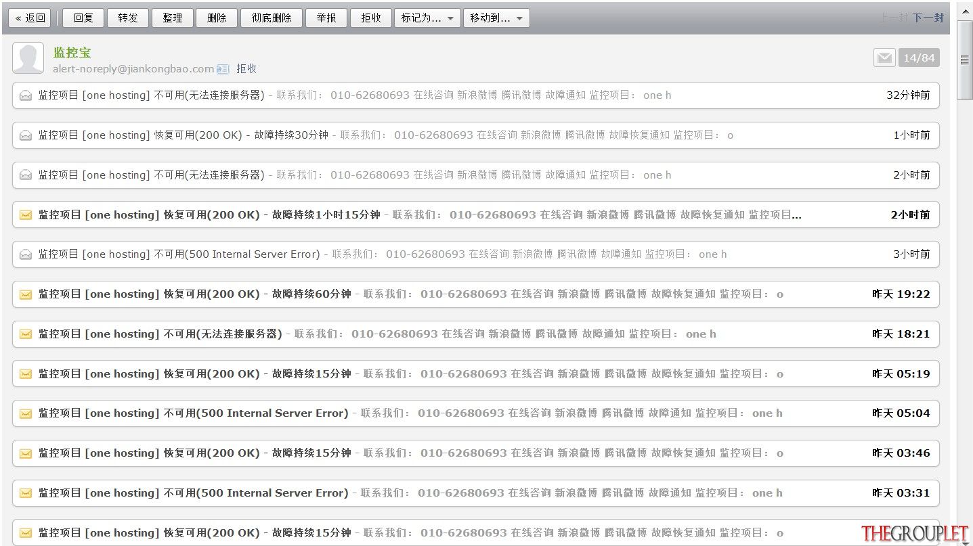973x546 pixels.
Task: Click envelope icon of 2小时前 无法连接服务器 message
Action: click(x=26, y=175)
